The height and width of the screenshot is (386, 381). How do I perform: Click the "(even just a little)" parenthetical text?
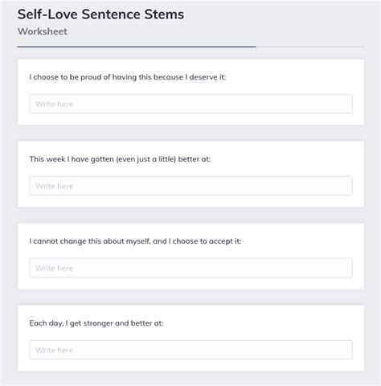[x=146, y=159]
